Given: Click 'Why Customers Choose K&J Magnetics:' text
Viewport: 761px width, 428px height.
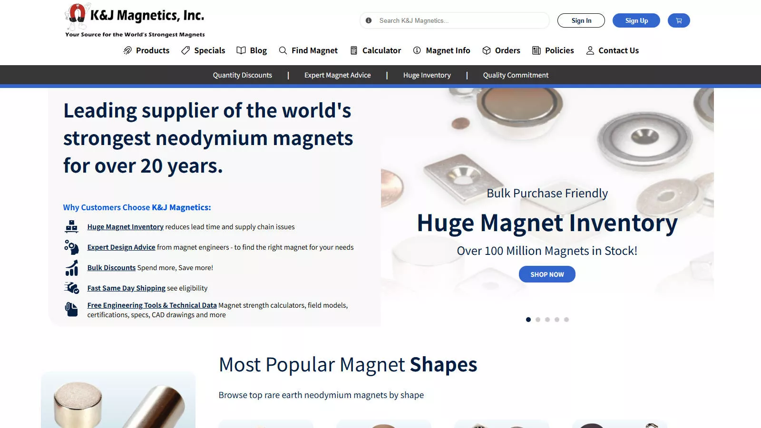Looking at the screenshot, I should pyautogui.click(x=137, y=207).
